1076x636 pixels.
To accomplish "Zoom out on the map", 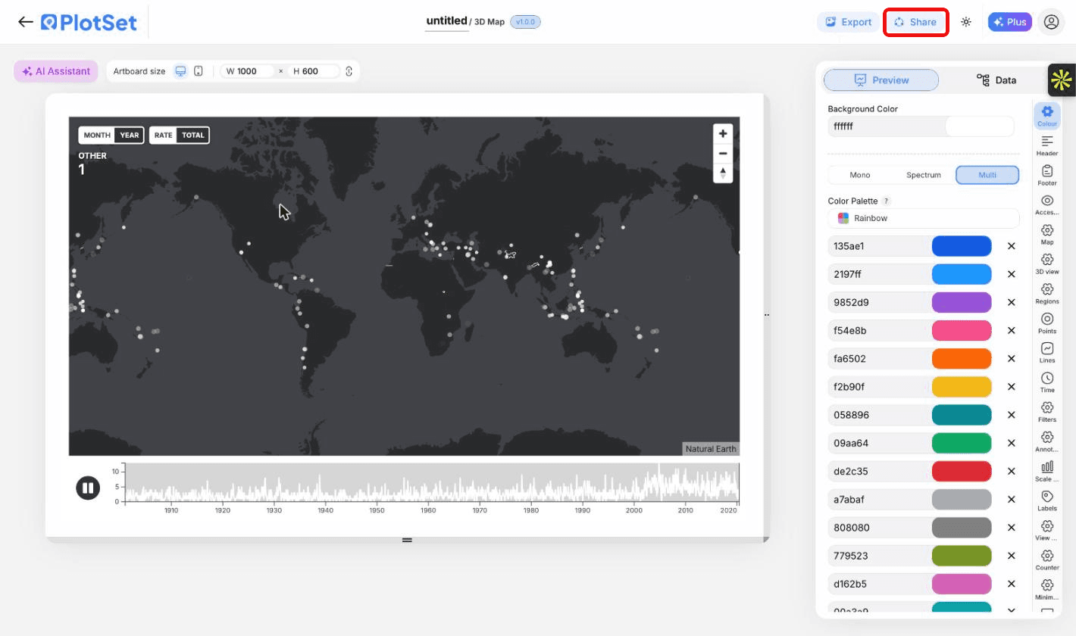I will coord(723,154).
